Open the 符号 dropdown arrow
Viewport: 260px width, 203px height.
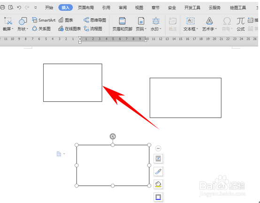[x=232, y=29]
